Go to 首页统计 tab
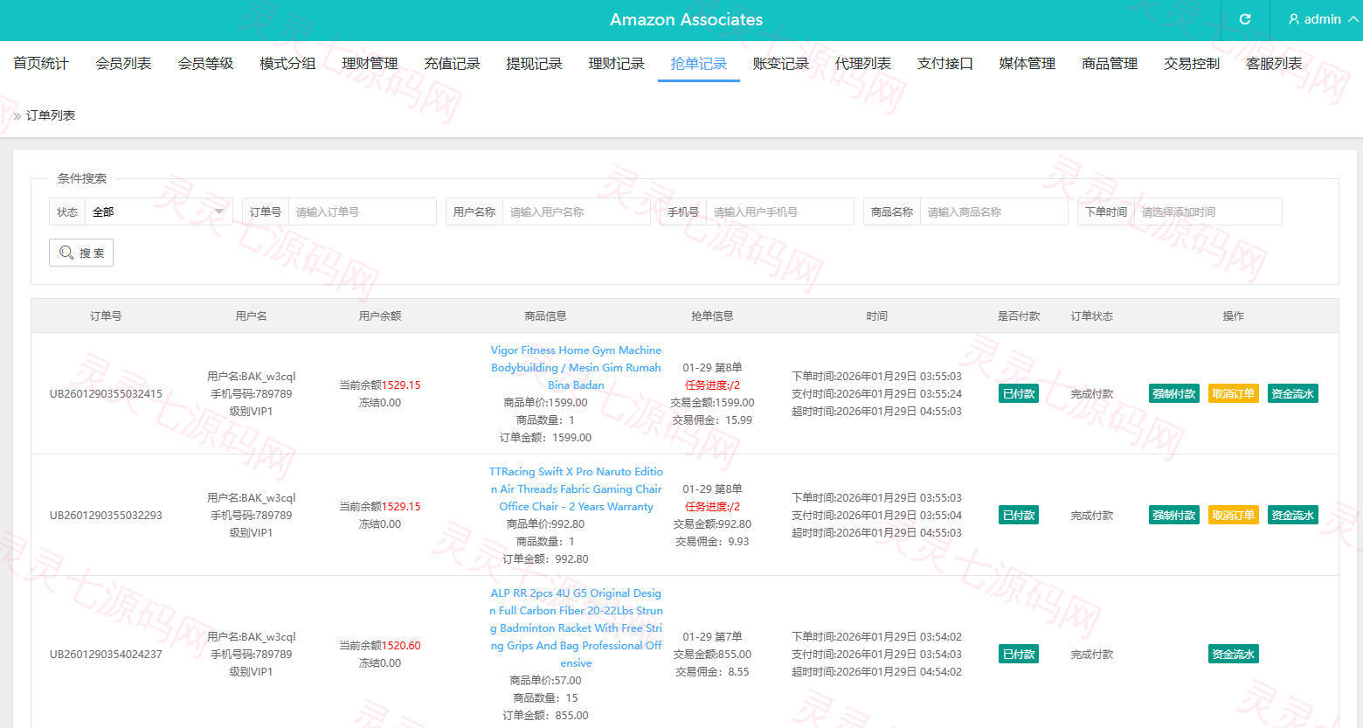1363x728 pixels. click(x=41, y=63)
